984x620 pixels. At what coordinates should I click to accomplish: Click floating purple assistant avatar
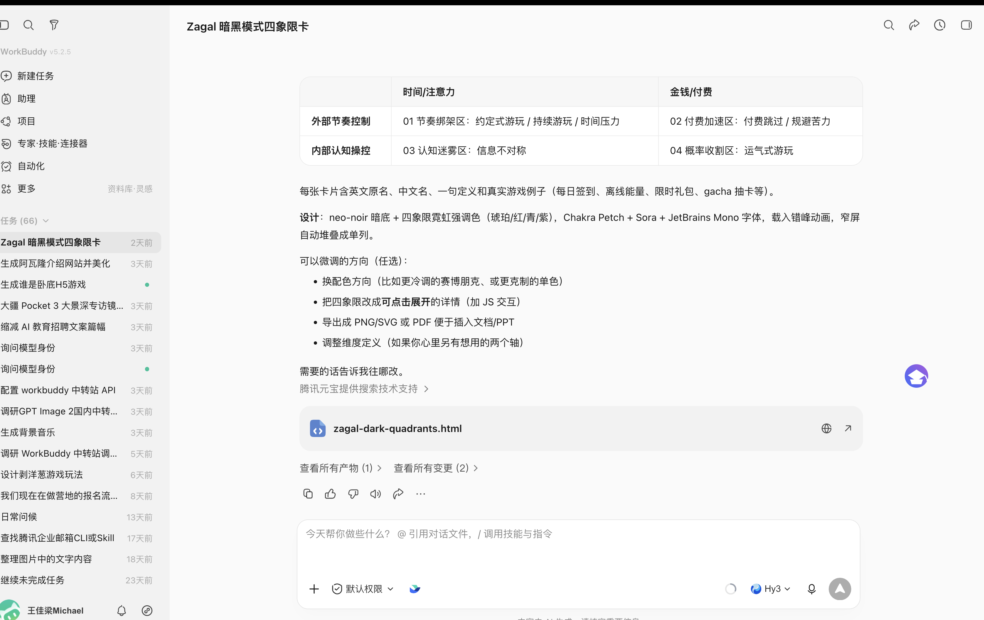click(x=916, y=376)
